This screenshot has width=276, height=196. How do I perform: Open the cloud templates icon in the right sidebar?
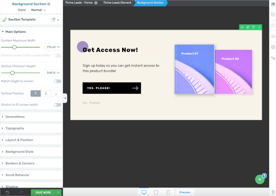tap(273, 36)
